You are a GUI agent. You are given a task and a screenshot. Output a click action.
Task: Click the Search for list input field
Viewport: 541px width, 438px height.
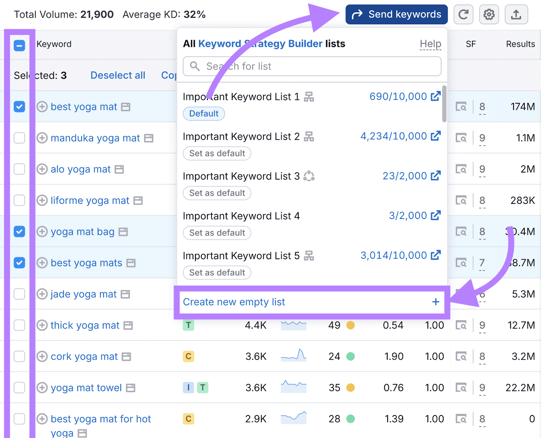(311, 66)
